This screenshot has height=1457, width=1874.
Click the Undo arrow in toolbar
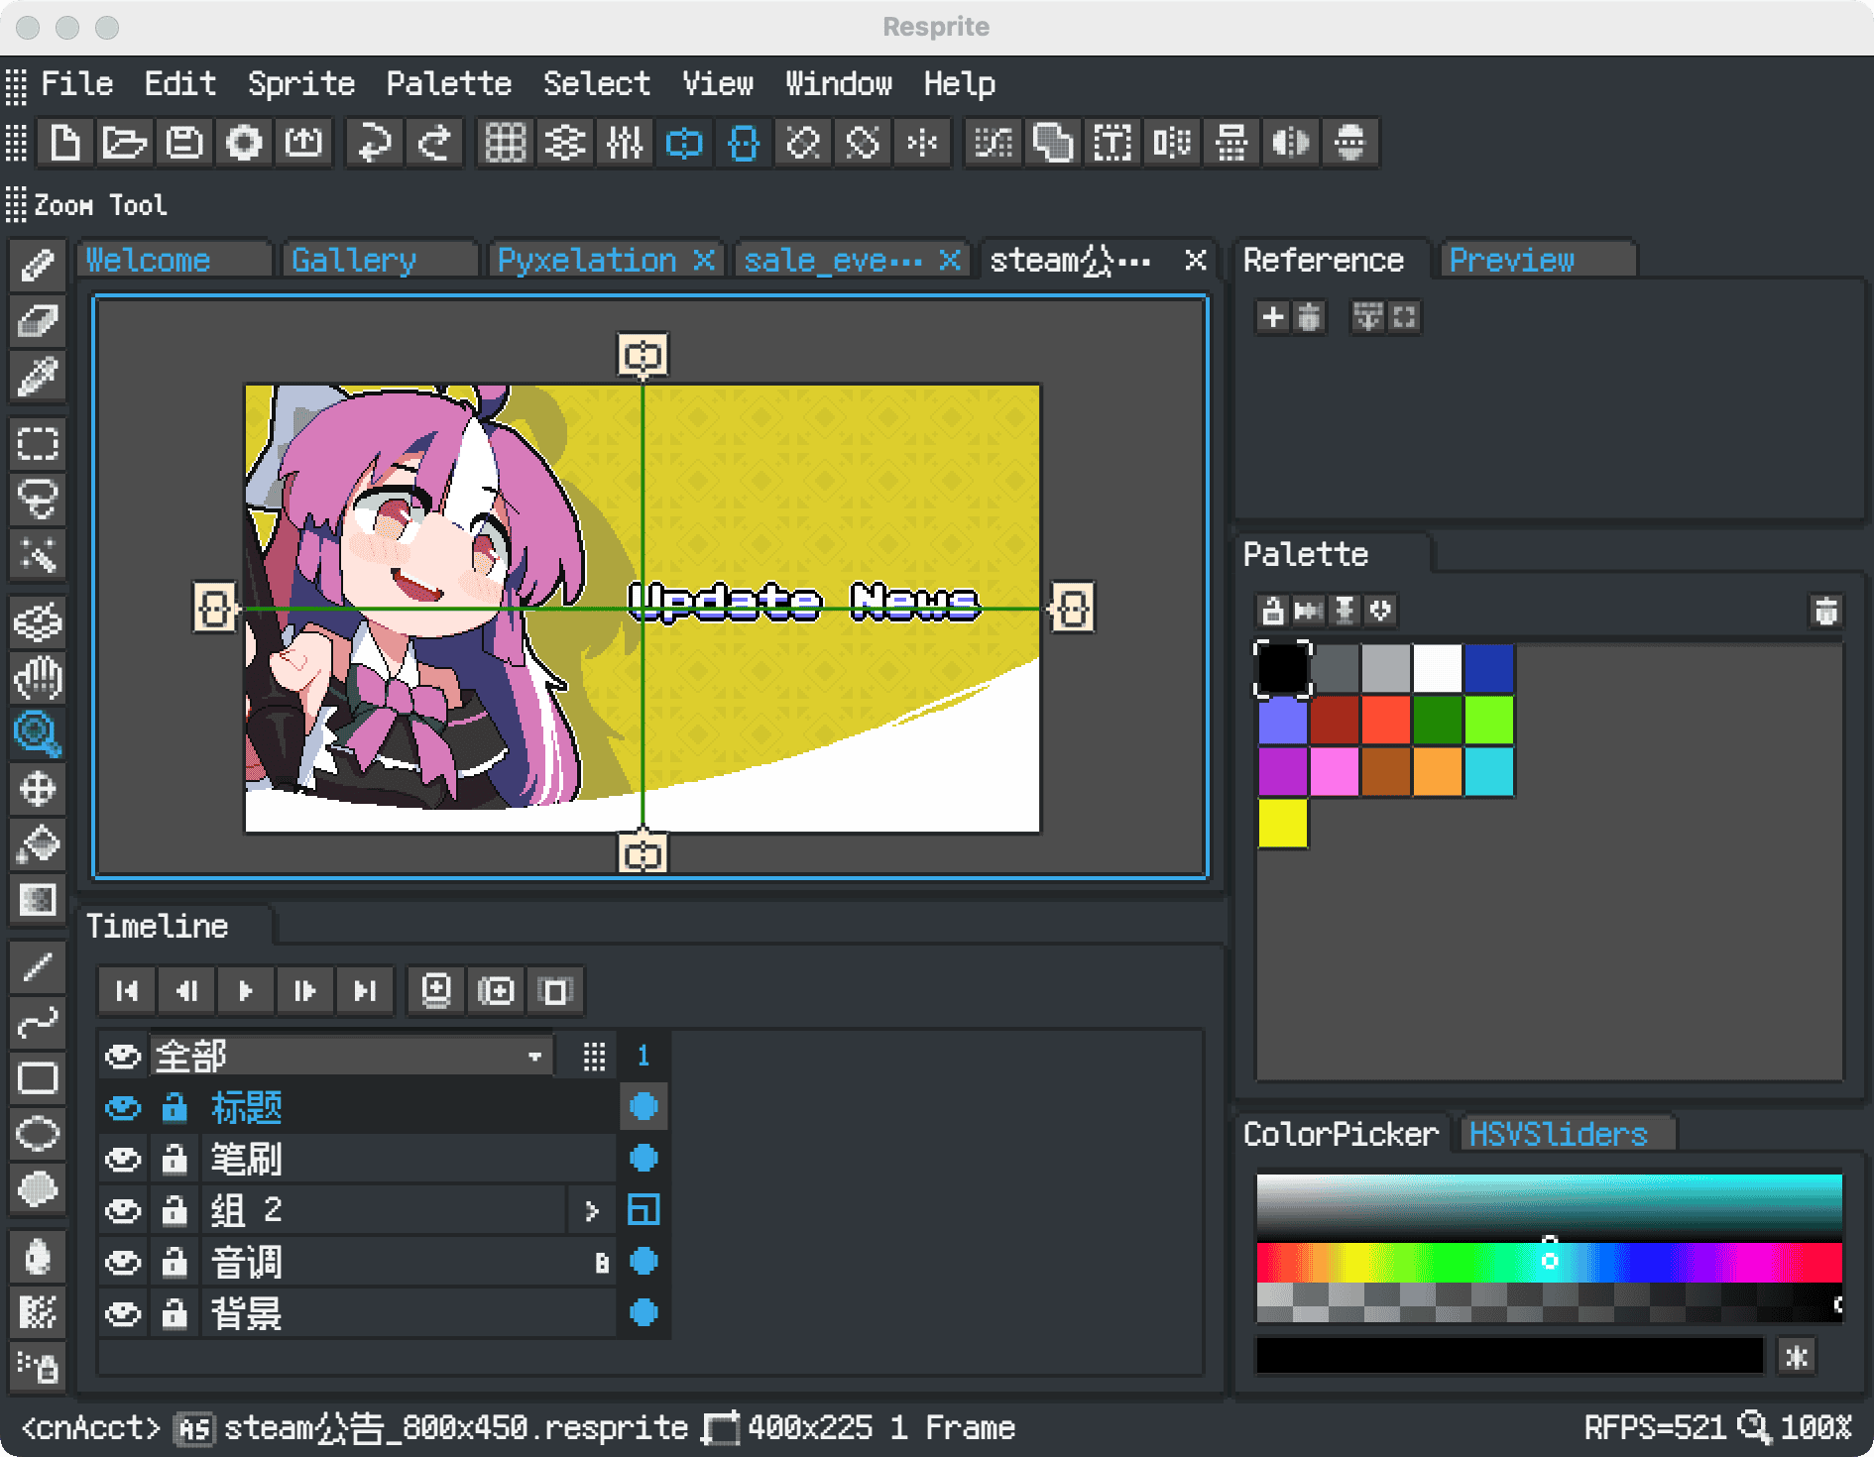(x=374, y=143)
